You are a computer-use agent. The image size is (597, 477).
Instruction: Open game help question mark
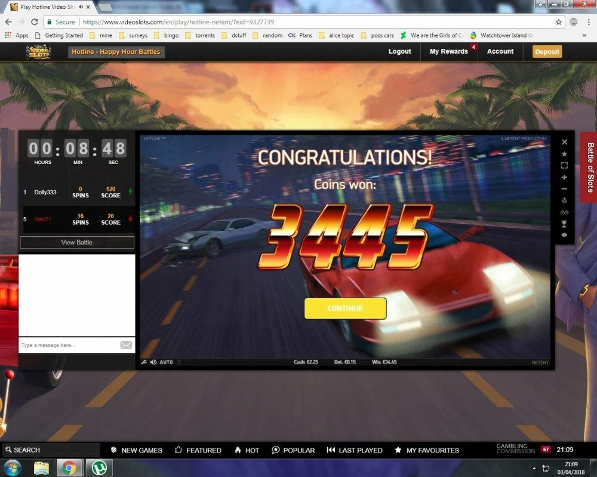click(x=179, y=362)
